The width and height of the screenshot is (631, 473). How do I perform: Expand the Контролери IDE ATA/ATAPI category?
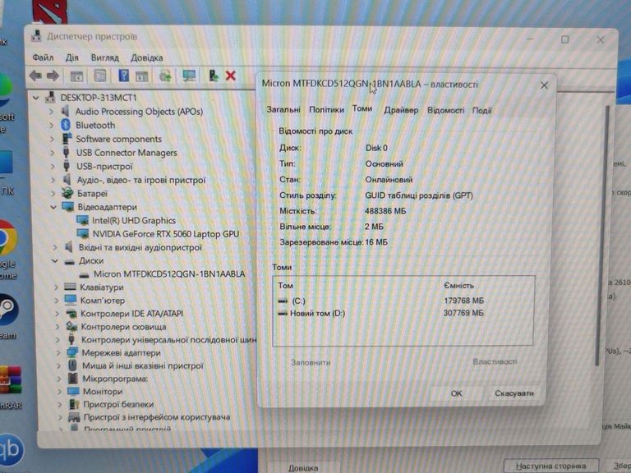tap(58, 314)
